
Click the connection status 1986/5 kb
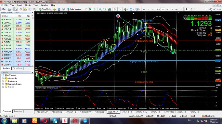pos(208,116)
